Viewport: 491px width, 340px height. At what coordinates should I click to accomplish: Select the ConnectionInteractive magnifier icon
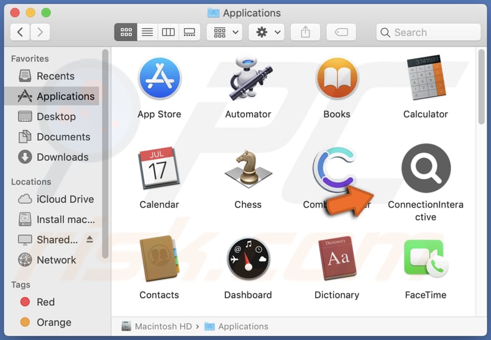click(426, 168)
